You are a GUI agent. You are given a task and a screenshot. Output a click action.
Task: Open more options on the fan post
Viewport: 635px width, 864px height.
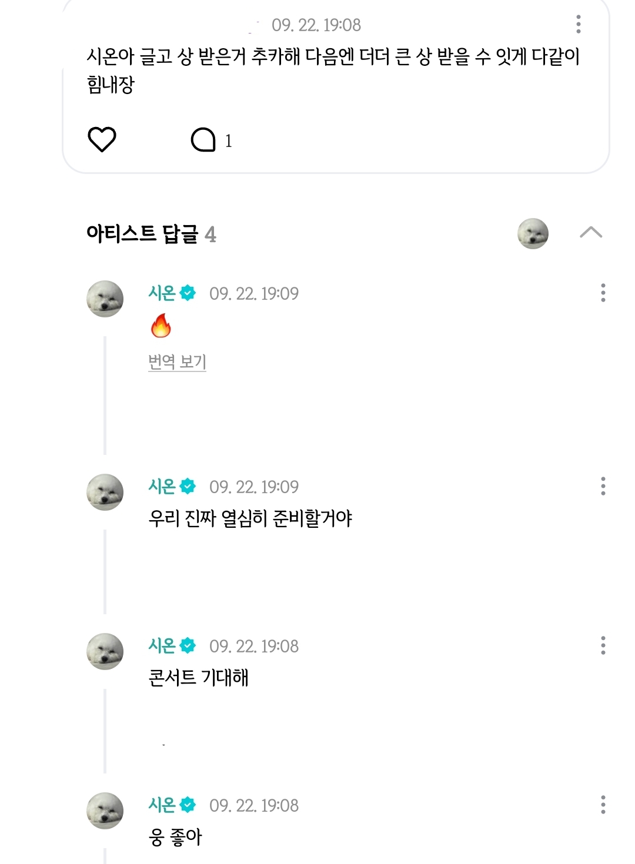point(579,24)
